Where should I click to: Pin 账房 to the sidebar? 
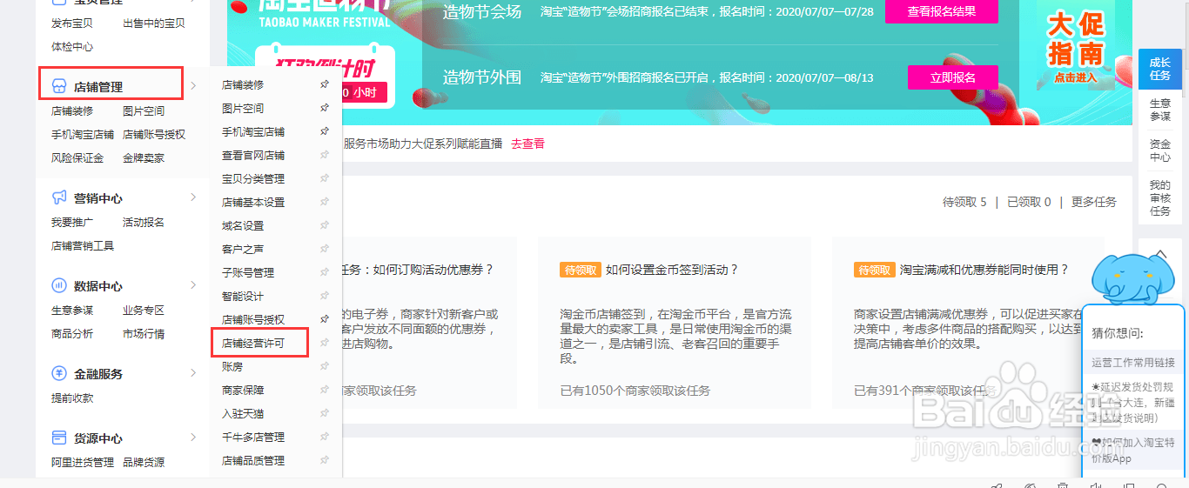(325, 366)
